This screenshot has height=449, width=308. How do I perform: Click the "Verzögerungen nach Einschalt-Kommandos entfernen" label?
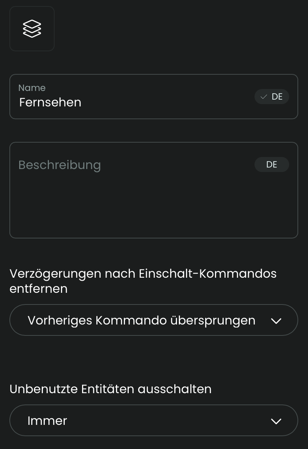coord(143,274)
